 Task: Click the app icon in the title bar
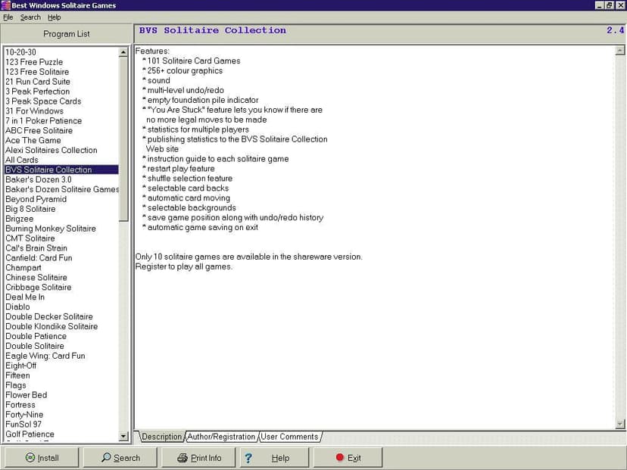[x=5, y=5]
